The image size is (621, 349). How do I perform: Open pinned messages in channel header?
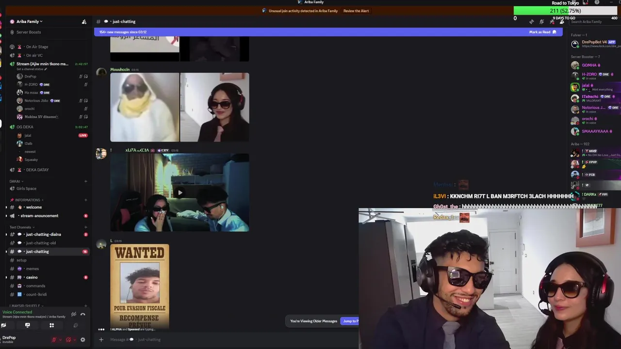click(x=552, y=21)
